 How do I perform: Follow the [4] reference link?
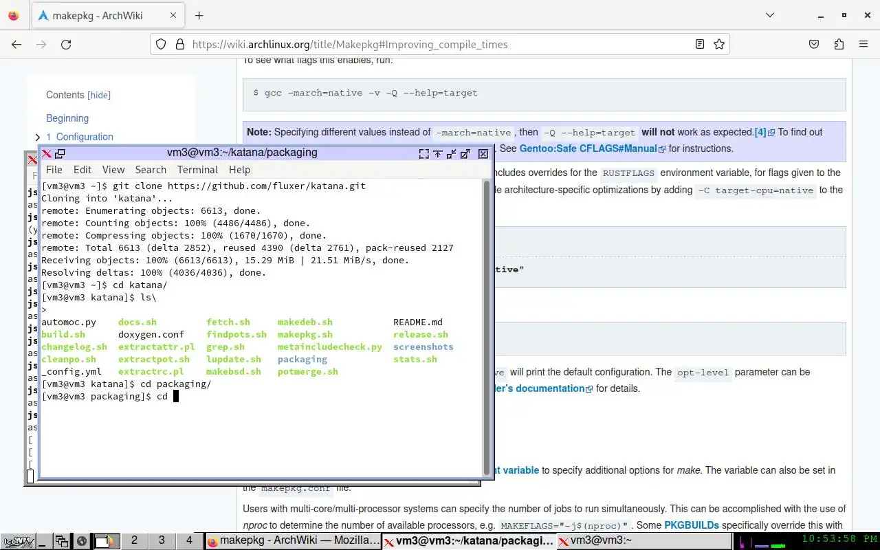(760, 132)
